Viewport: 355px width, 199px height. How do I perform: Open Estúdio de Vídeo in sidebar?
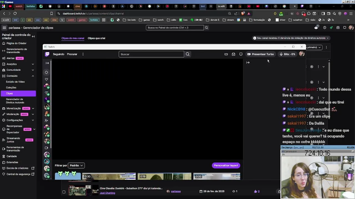point(15,82)
